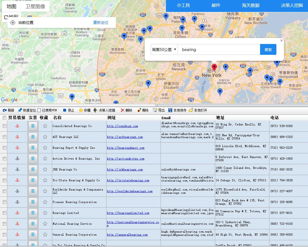Select phone number (973) 539-8300

coord(281,126)
